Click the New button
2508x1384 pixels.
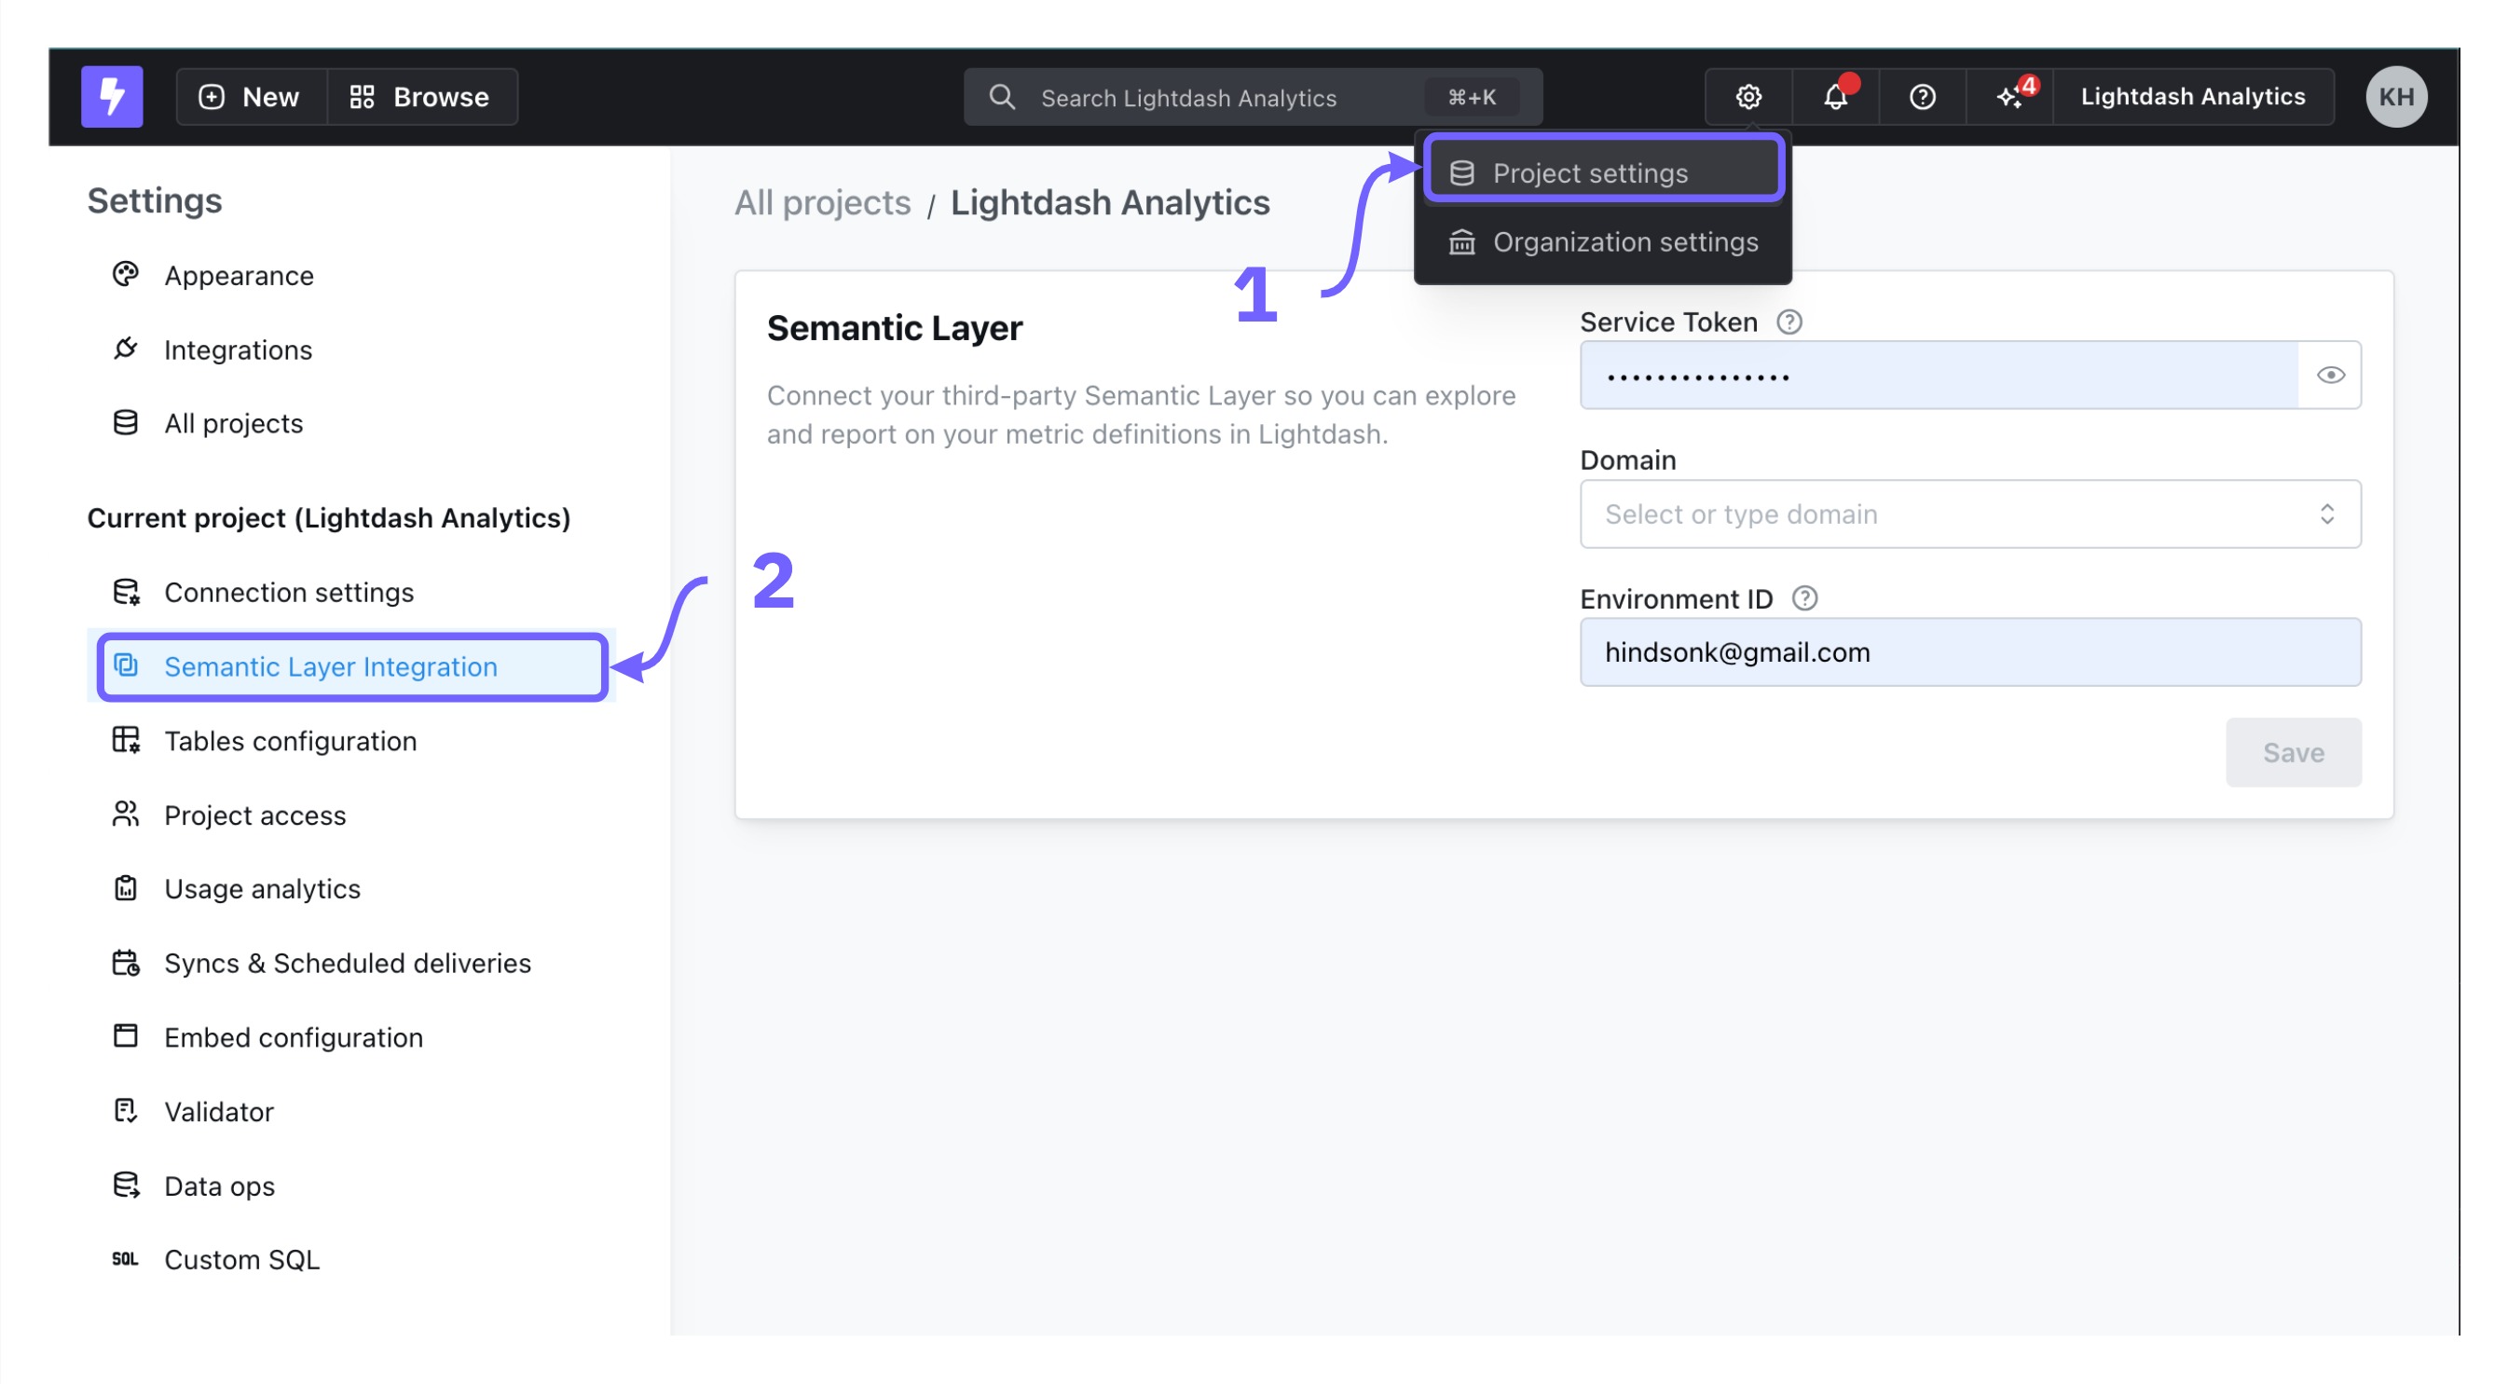point(252,96)
